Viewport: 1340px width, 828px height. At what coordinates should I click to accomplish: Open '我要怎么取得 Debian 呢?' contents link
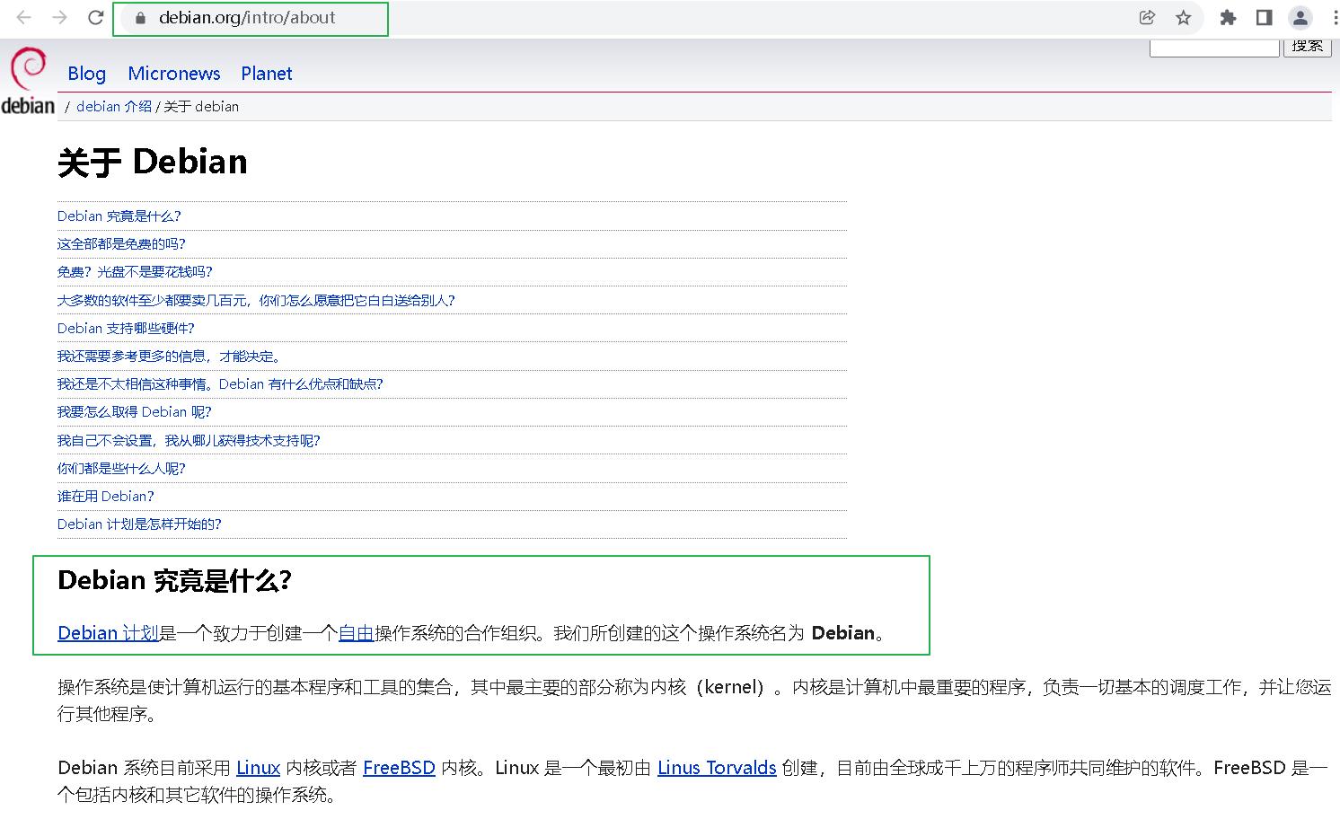[x=135, y=412]
